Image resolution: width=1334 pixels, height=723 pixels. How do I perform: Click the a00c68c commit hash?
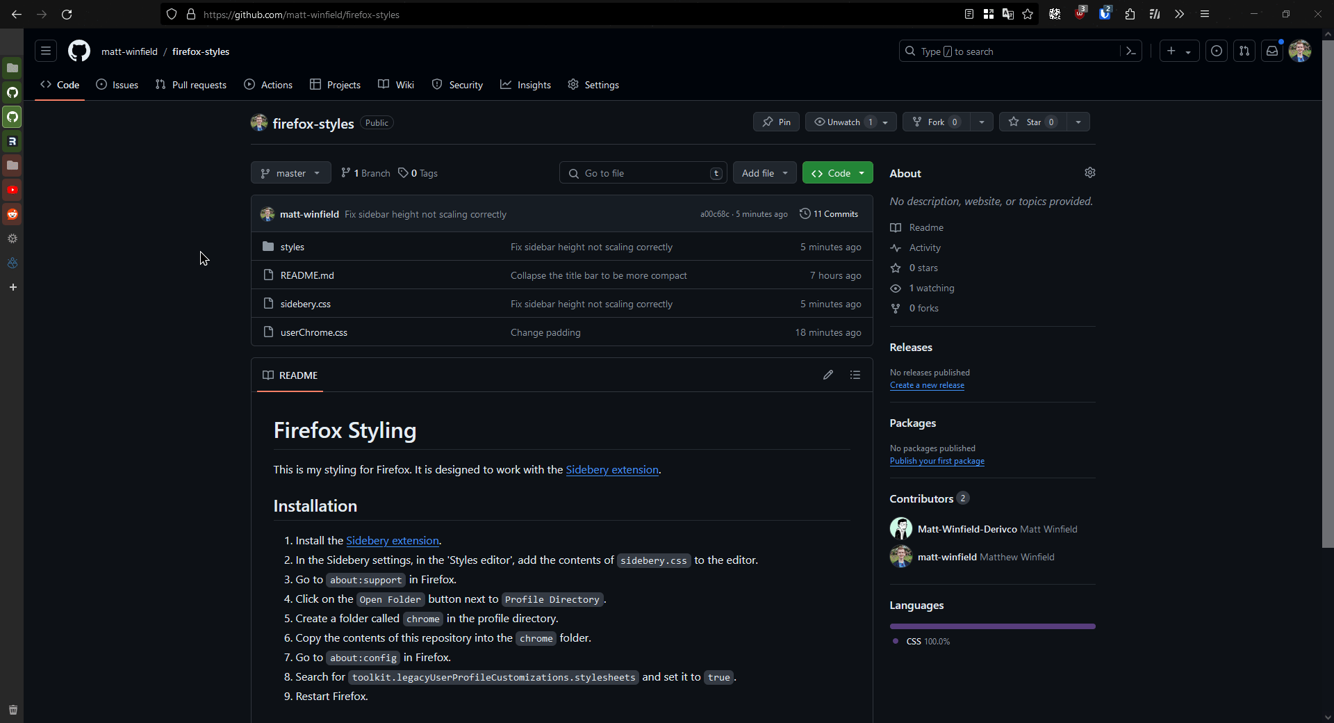click(715, 214)
